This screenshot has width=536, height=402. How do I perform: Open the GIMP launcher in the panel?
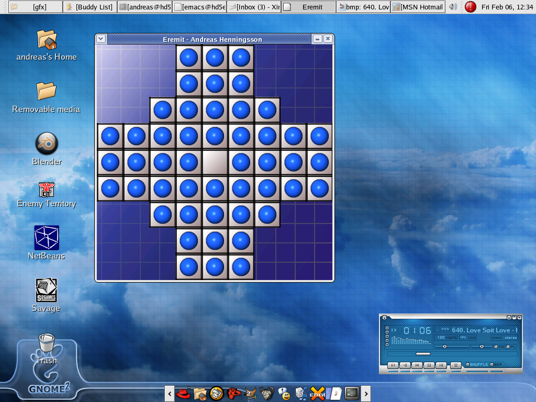pos(250,393)
